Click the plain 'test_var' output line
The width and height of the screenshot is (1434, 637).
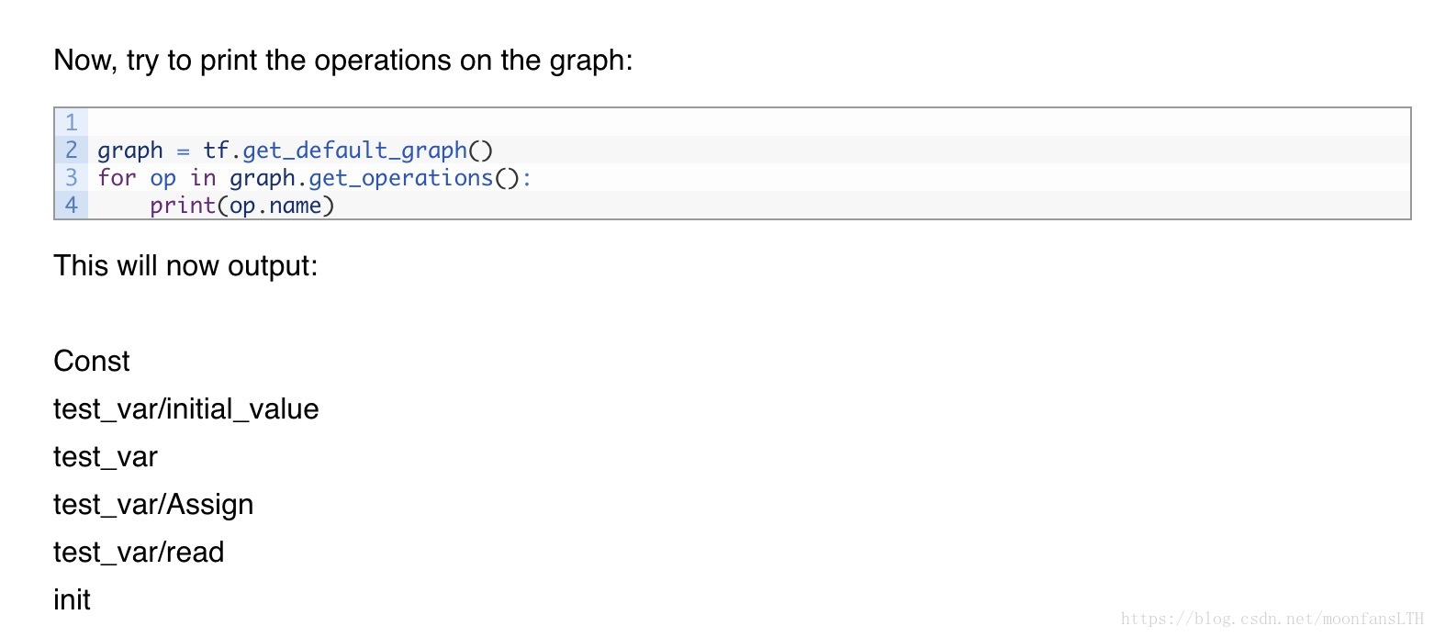106,457
